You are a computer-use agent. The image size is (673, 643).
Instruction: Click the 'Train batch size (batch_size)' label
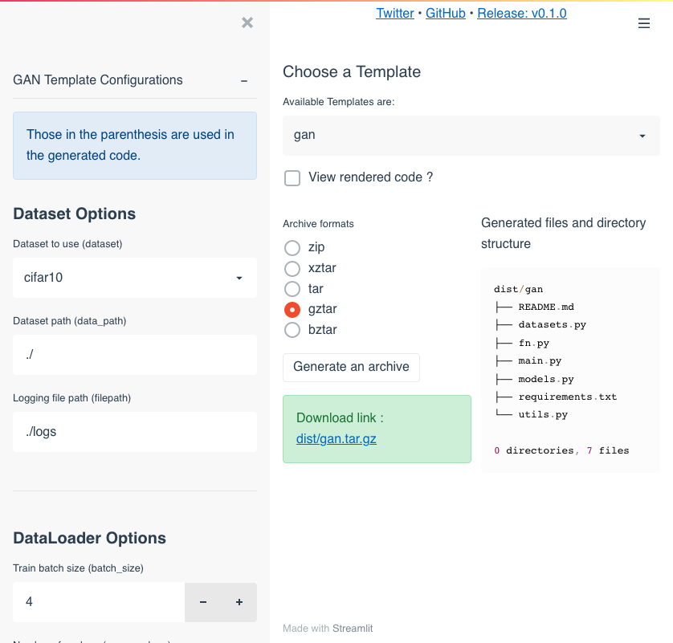tap(78, 568)
